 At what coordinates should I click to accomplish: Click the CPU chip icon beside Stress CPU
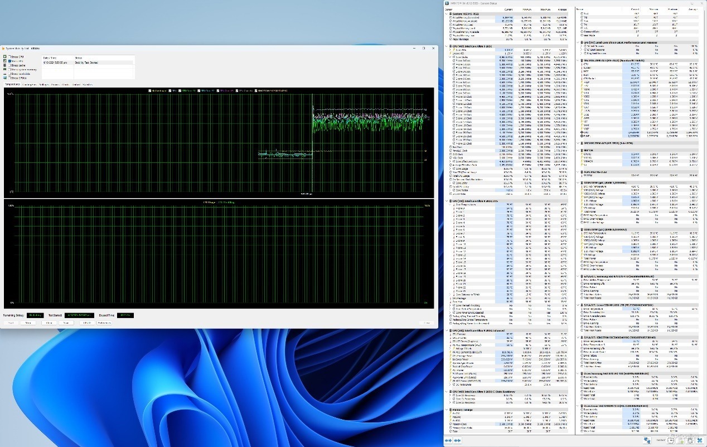(x=5, y=56)
